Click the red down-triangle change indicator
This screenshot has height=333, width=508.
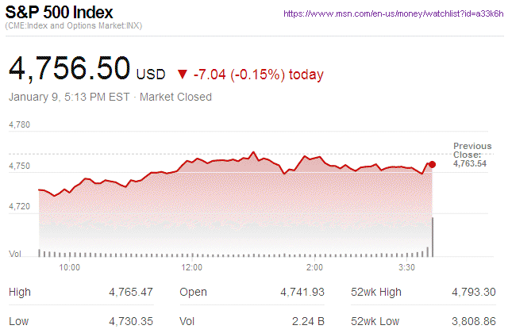[182, 75]
